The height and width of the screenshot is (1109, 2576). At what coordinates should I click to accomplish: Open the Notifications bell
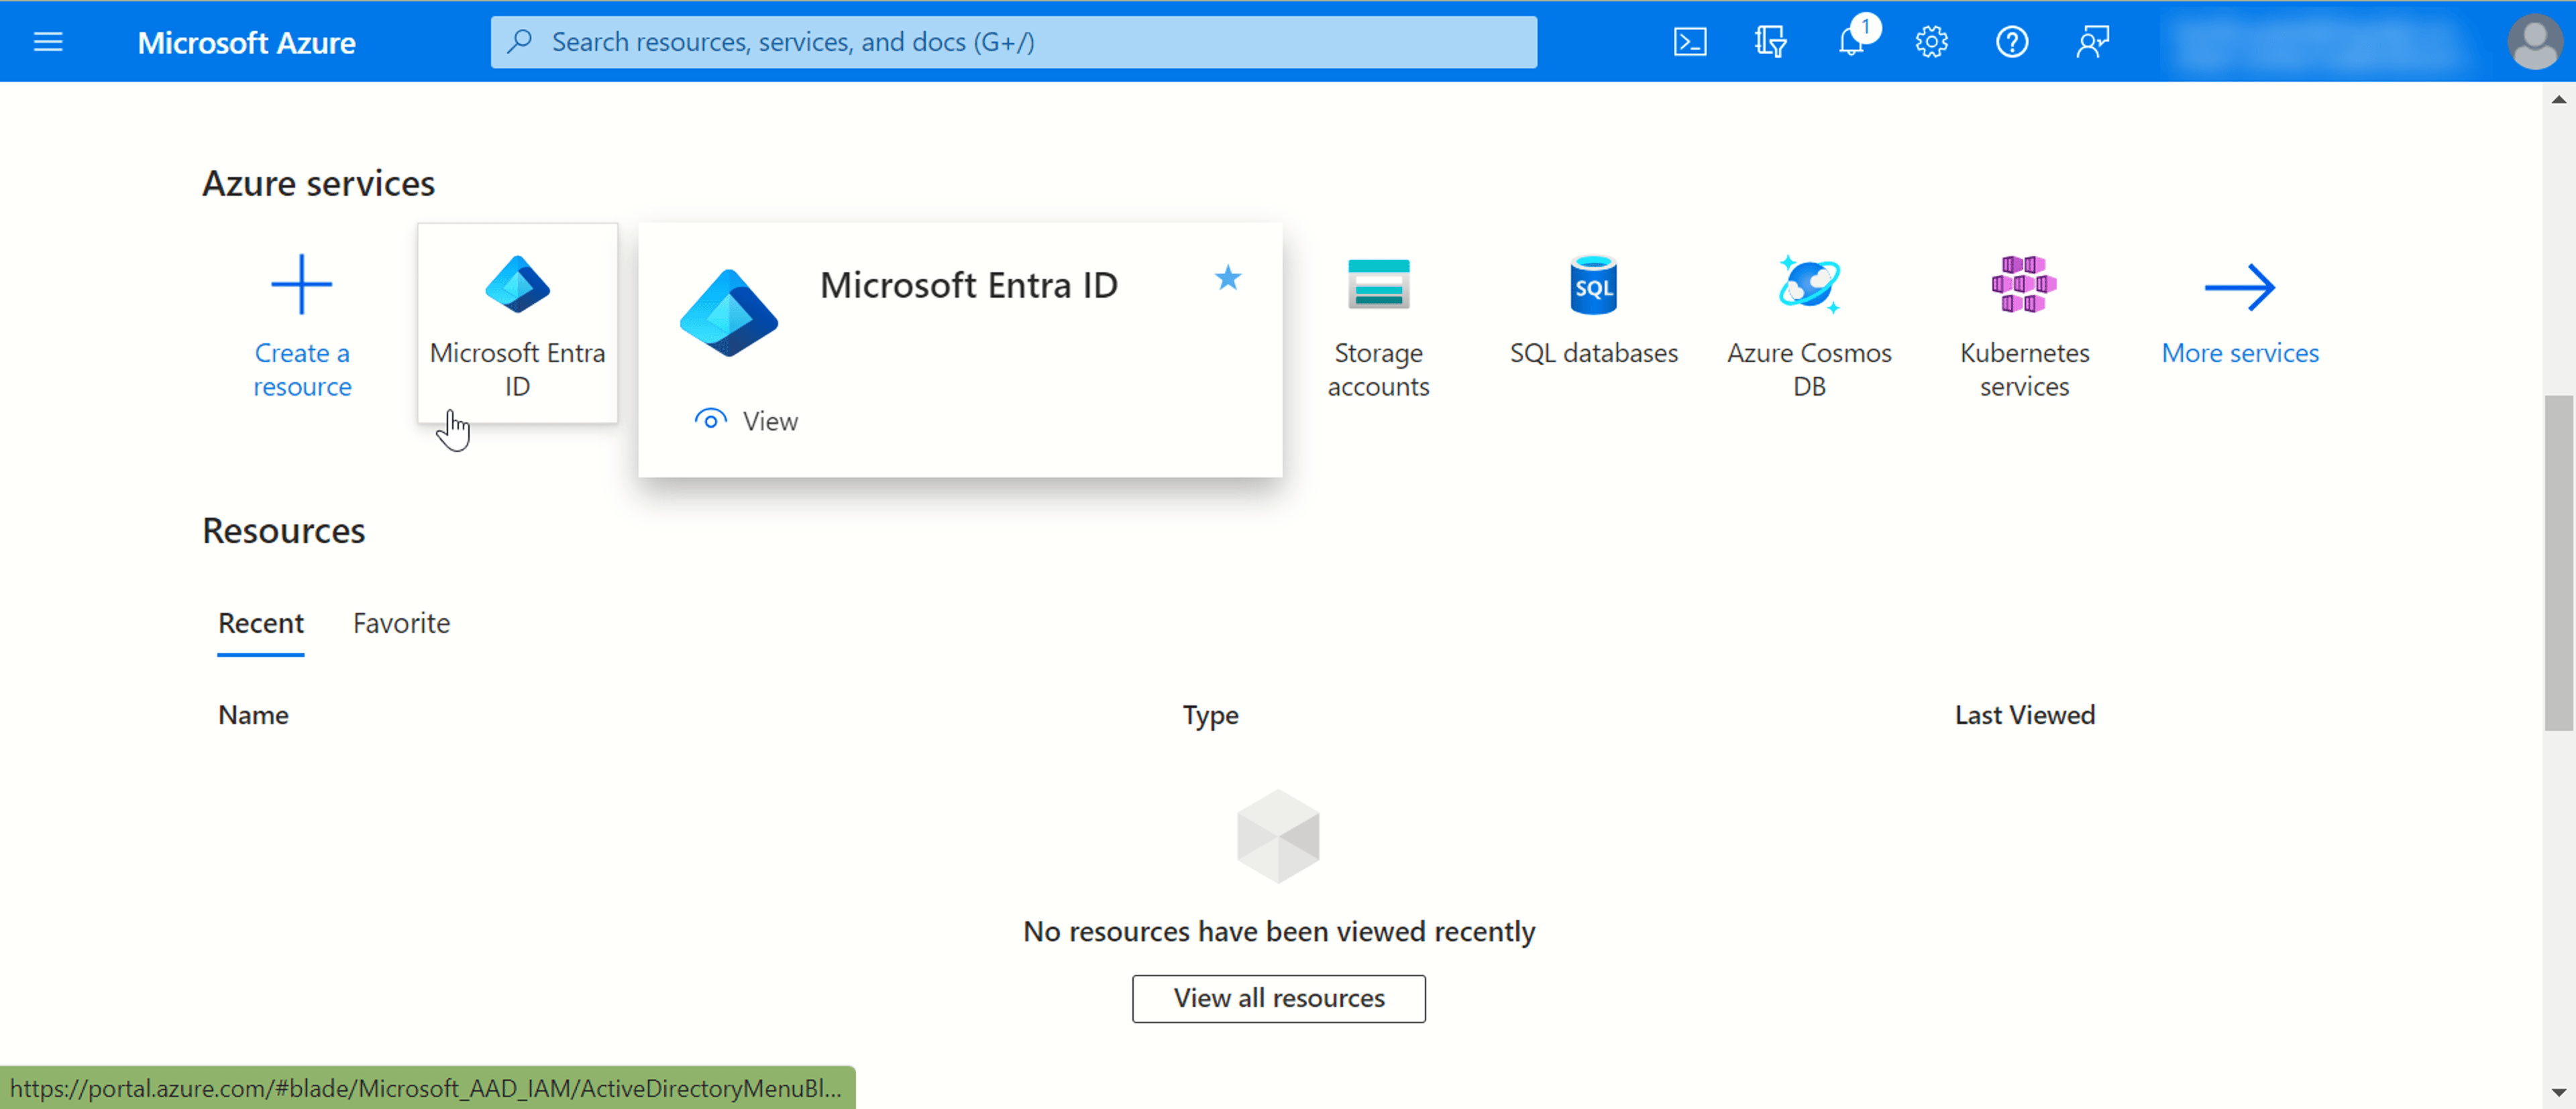[1851, 42]
